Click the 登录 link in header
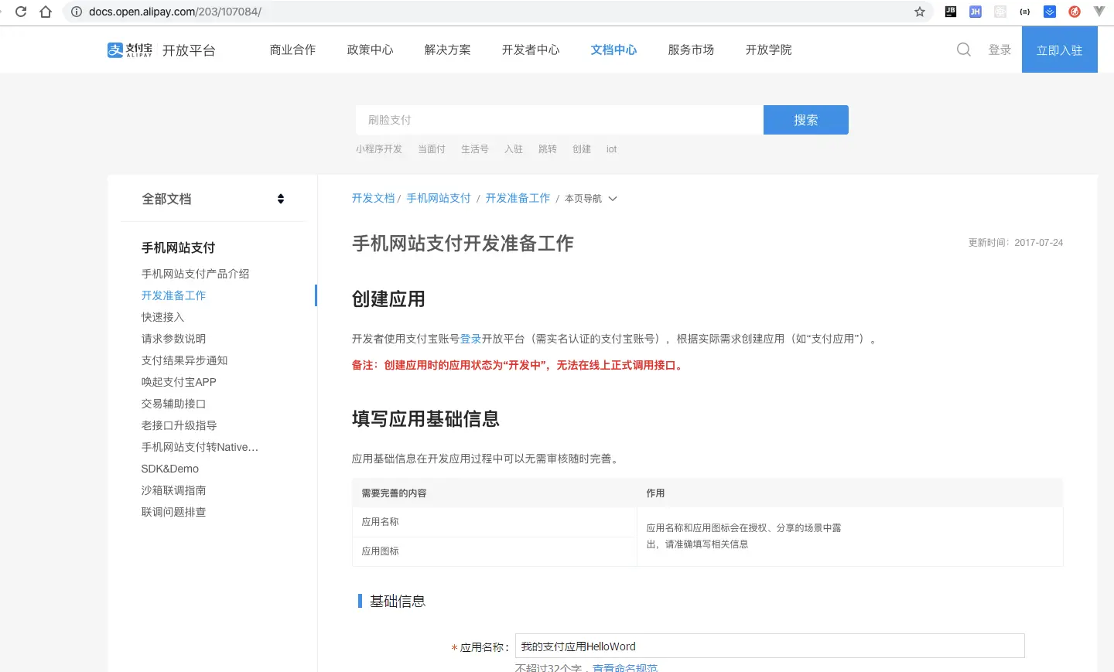This screenshot has width=1114, height=672. click(1000, 49)
